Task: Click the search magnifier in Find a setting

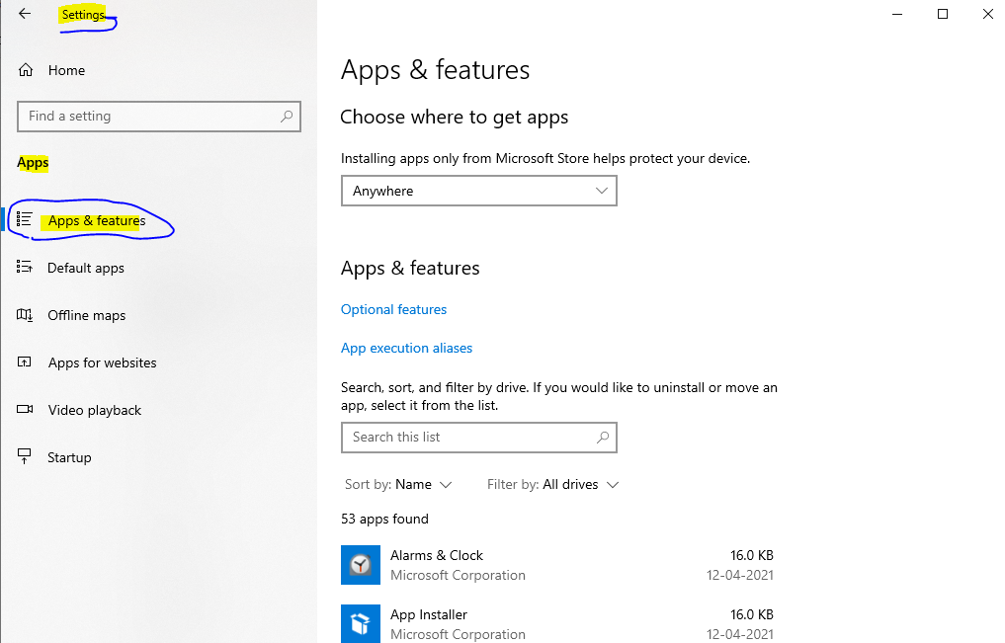Action: click(x=288, y=116)
